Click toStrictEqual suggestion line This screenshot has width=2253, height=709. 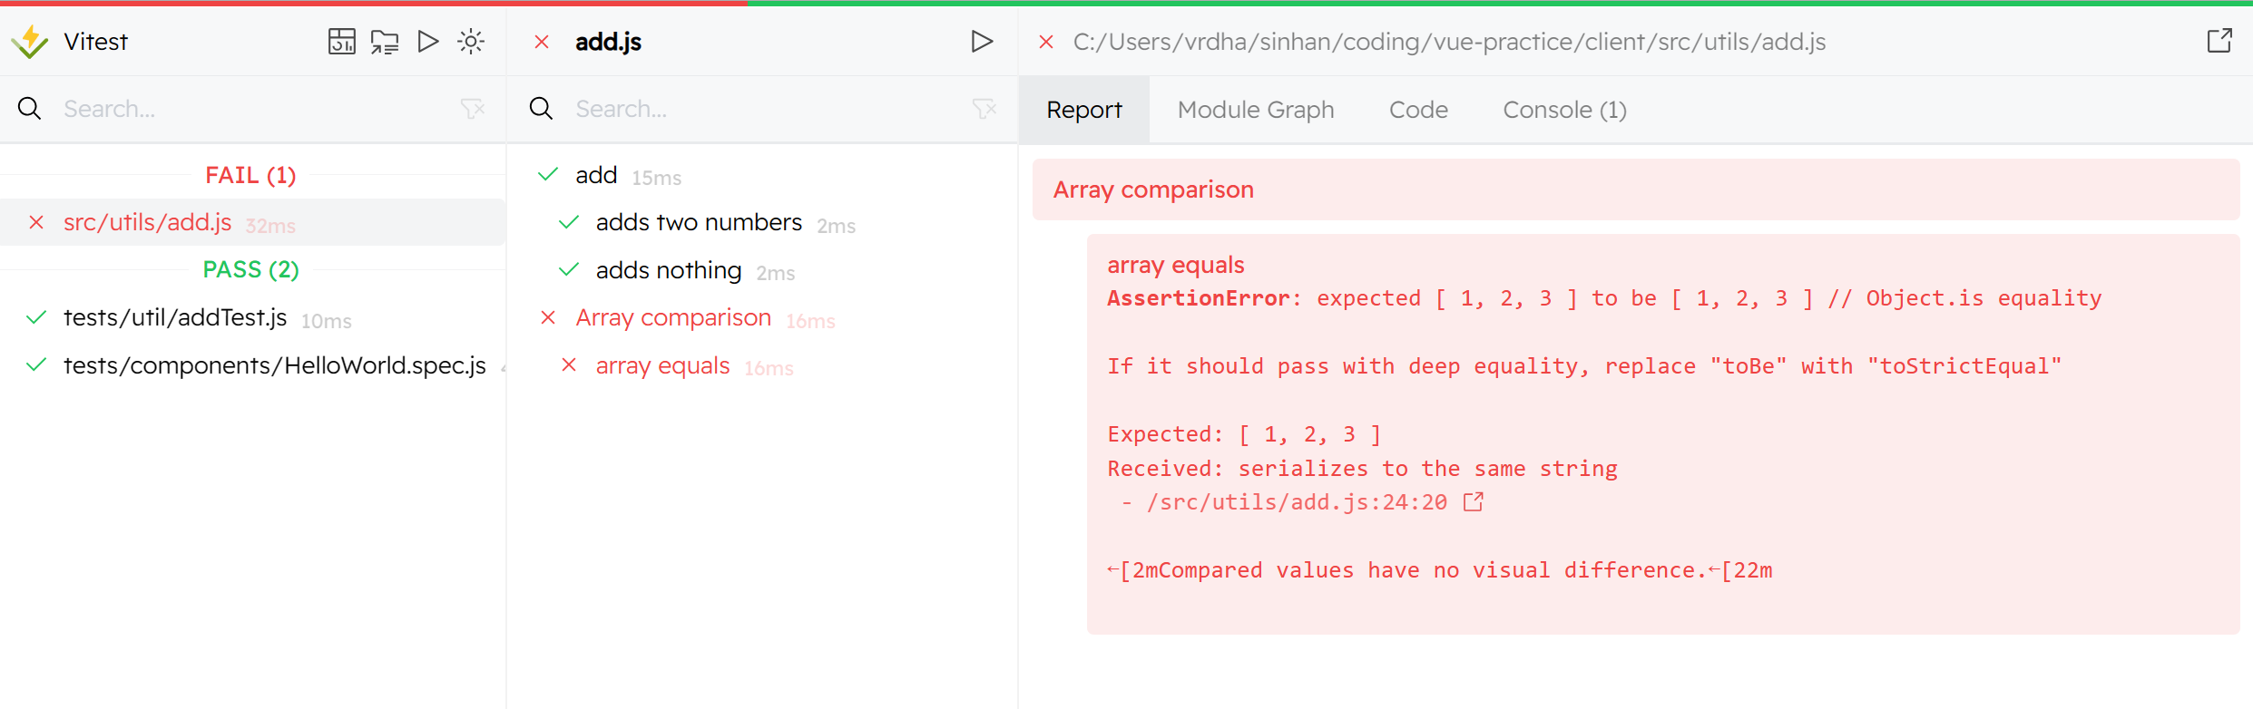pyautogui.click(x=1584, y=366)
